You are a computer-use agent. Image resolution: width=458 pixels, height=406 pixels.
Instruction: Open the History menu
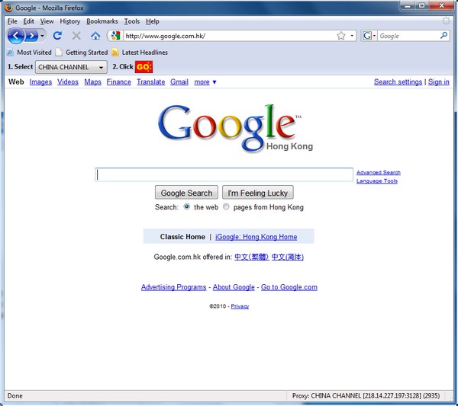[x=69, y=21]
